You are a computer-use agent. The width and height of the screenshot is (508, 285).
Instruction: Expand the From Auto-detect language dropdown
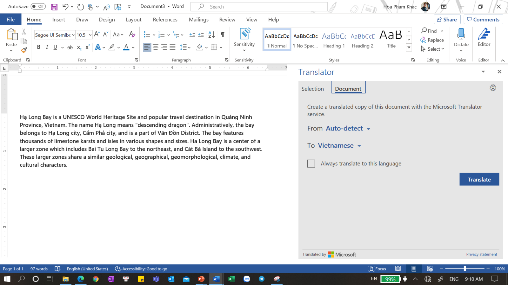(348, 129)
